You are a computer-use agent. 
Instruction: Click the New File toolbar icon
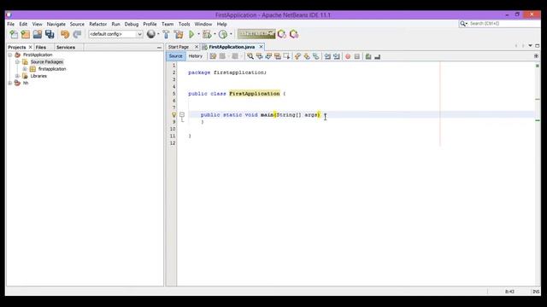[14, 34]
